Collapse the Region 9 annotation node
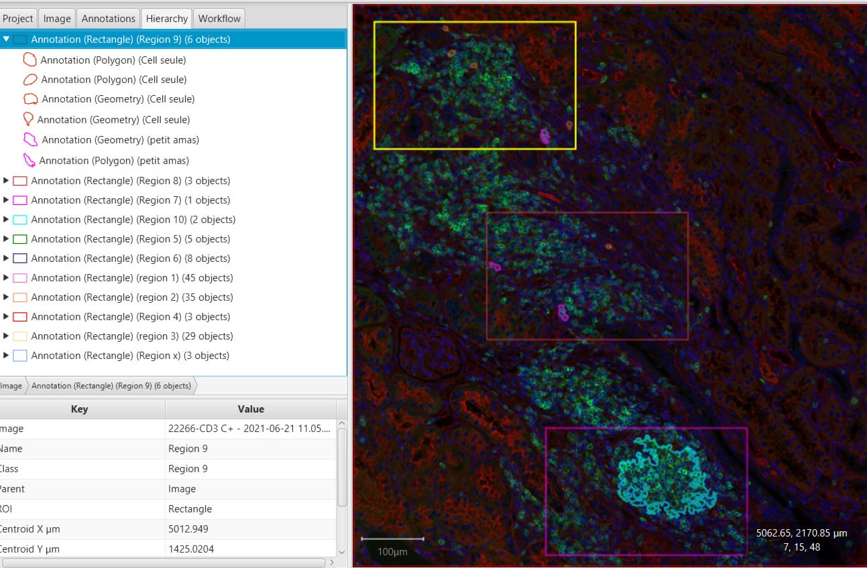 coord(5,39)
